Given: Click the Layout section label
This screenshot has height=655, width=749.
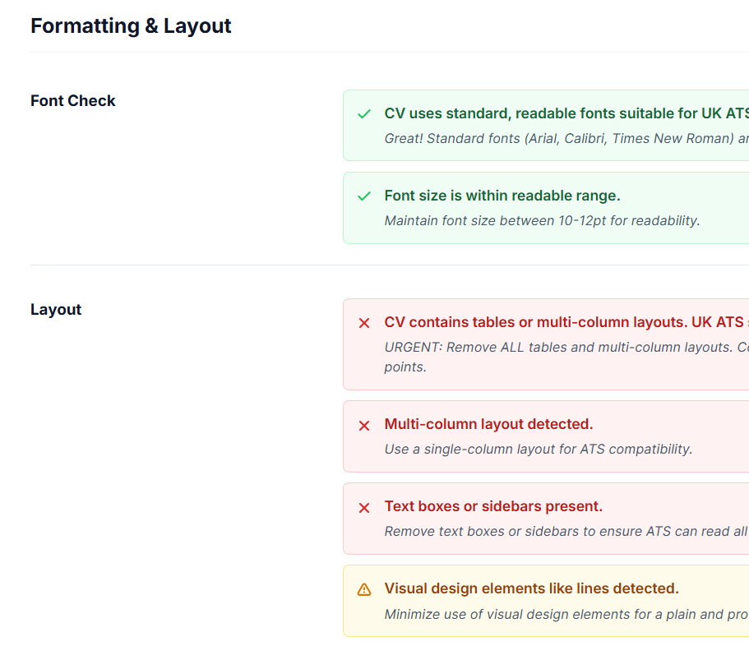Looking at the screenshot, I should pos(56,310).
